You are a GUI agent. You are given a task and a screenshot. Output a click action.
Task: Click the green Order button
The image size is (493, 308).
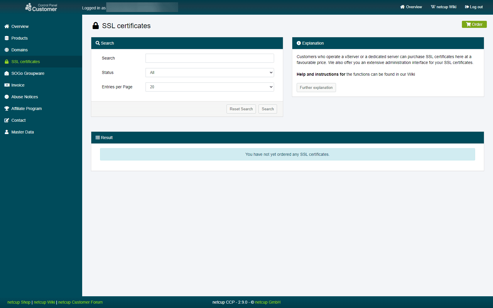click(x=474, y=24)
